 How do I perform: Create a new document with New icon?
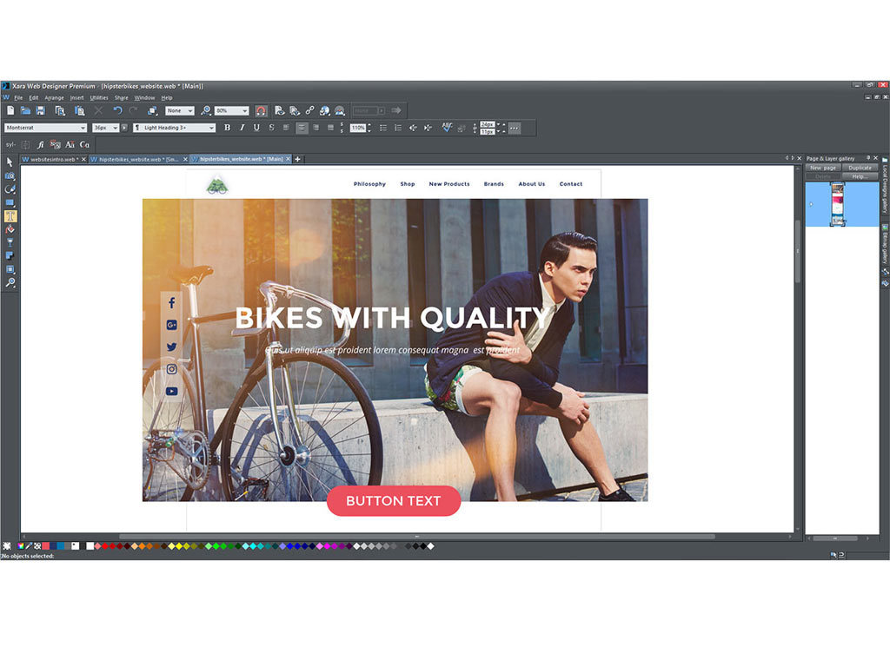[x=10, y=110]
